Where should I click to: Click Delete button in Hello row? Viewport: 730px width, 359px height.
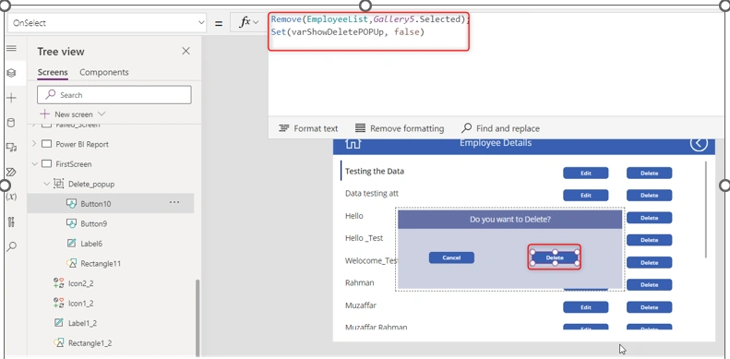pos(649,218)
